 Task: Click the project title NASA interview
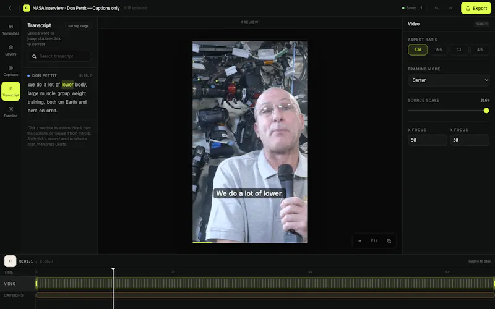pos(76,8)
